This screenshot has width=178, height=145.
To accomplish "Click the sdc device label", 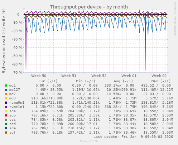I will pyautogui.click(x=13, y=120).
